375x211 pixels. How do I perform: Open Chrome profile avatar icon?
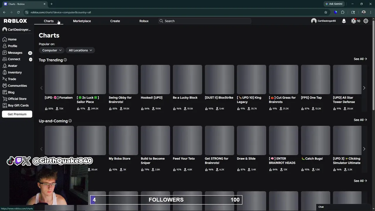pyautogui.click(x=364, y=12)
